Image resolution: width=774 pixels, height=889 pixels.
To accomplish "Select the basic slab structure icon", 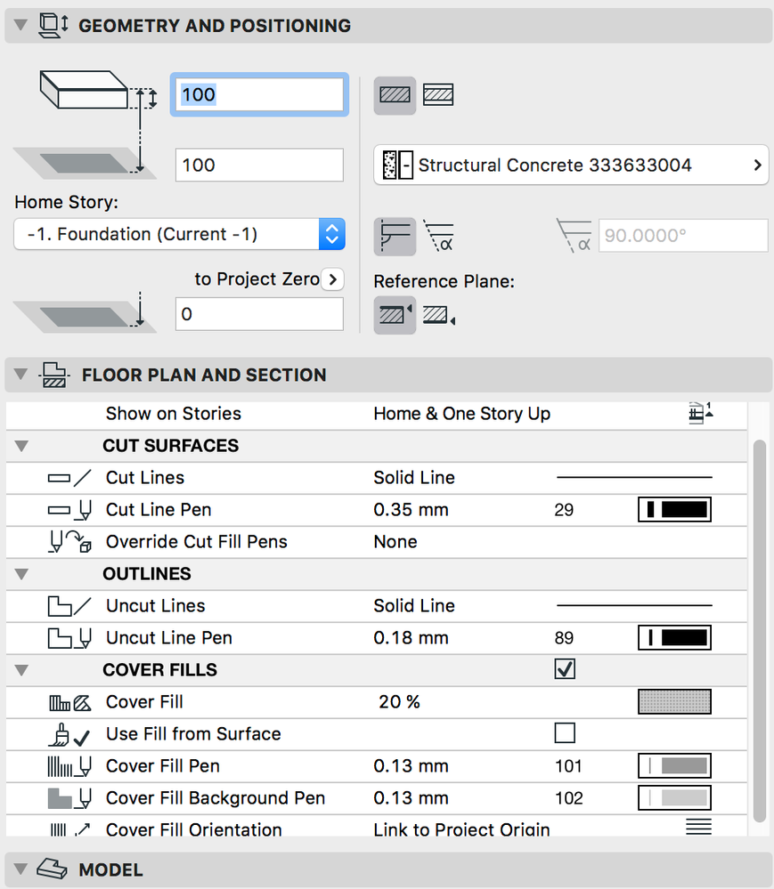I will pyautogui.click(x=395, y=94).
